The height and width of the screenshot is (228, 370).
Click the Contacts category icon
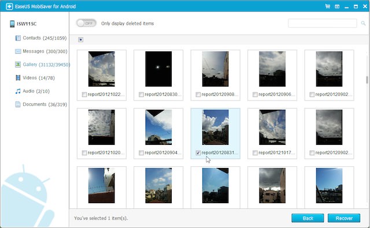pyautogui.click(x=18, y=38)
